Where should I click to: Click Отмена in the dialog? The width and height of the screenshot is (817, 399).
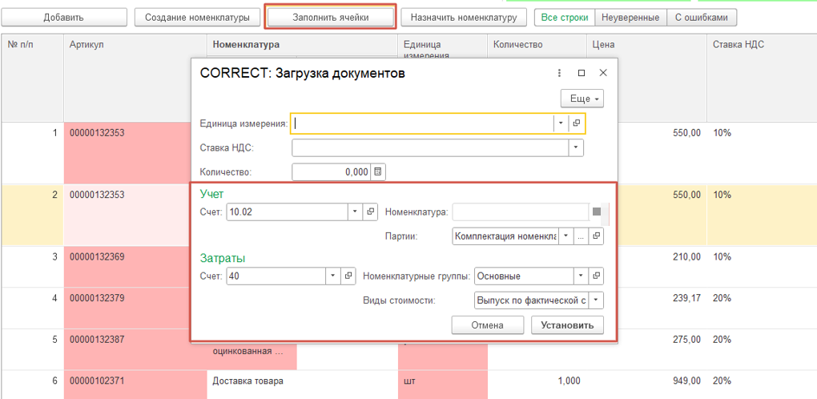tap(487, 325)
